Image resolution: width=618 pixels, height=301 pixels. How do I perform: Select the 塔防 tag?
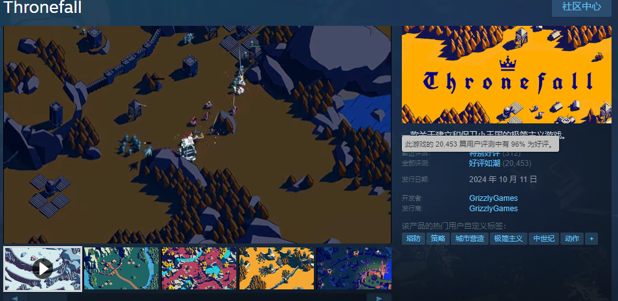414,238
